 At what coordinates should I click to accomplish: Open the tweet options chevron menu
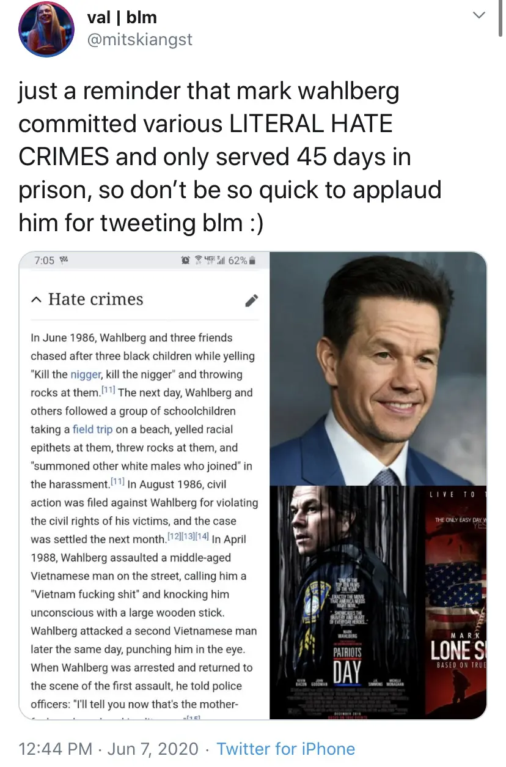[x=480, y=15]
